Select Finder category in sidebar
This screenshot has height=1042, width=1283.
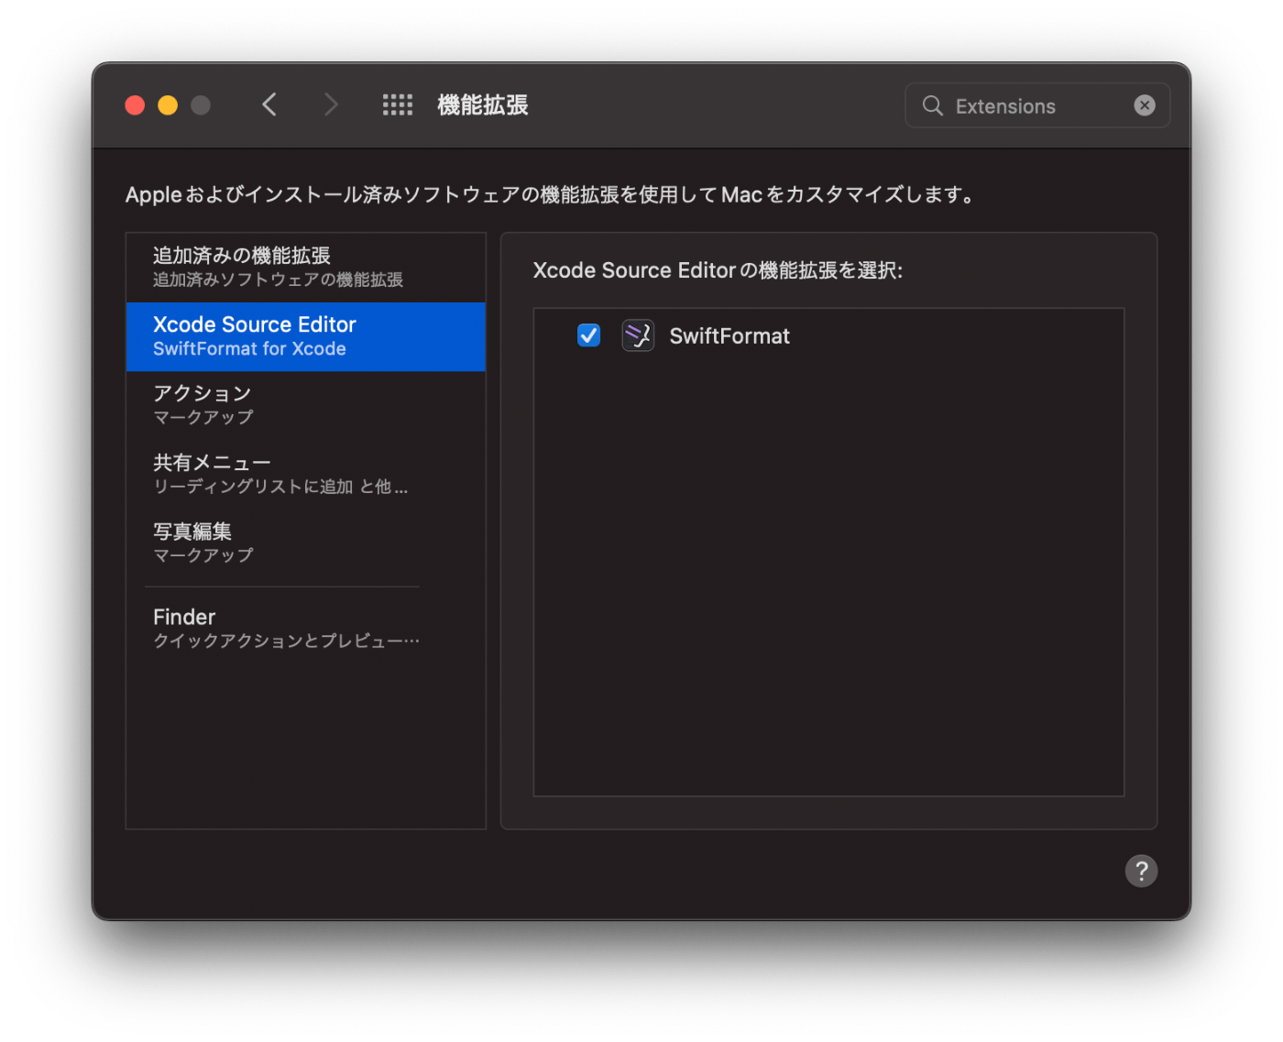click(305, 628)
